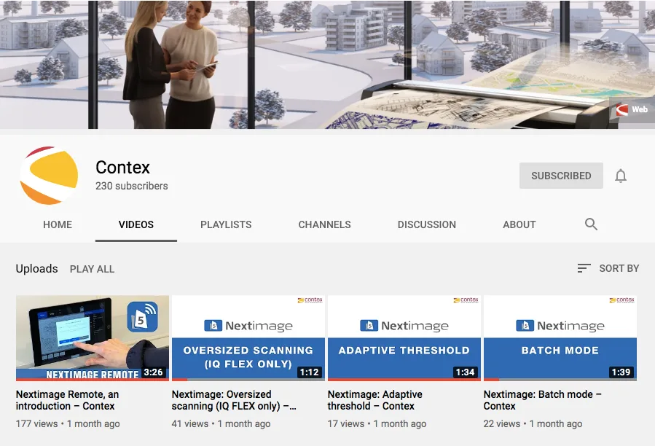Viewport: 655px width, 446px height.
Task: Click '177 views • 1 month ago' text
Action: [68, 424]
